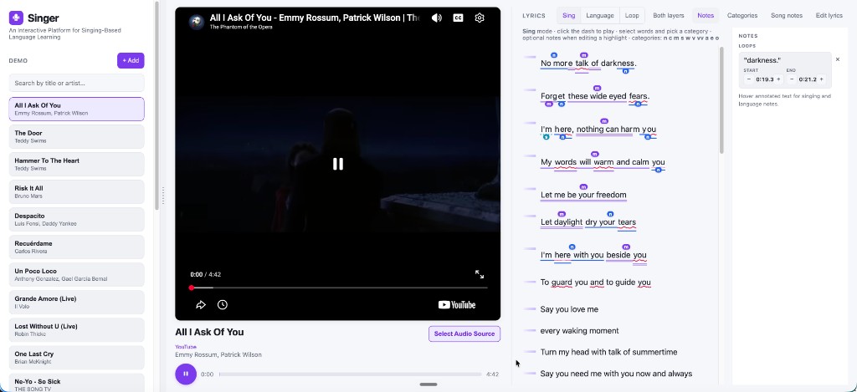The height and width of the screenshot is (392, 857).
Task: Switch to the Language tab
Action: (599, 15)
